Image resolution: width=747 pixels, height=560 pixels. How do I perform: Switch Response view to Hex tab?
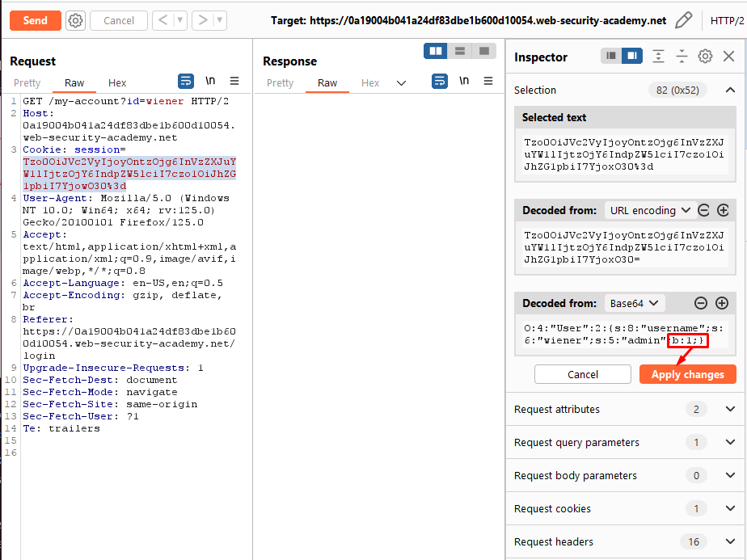[x=370, y=83]
